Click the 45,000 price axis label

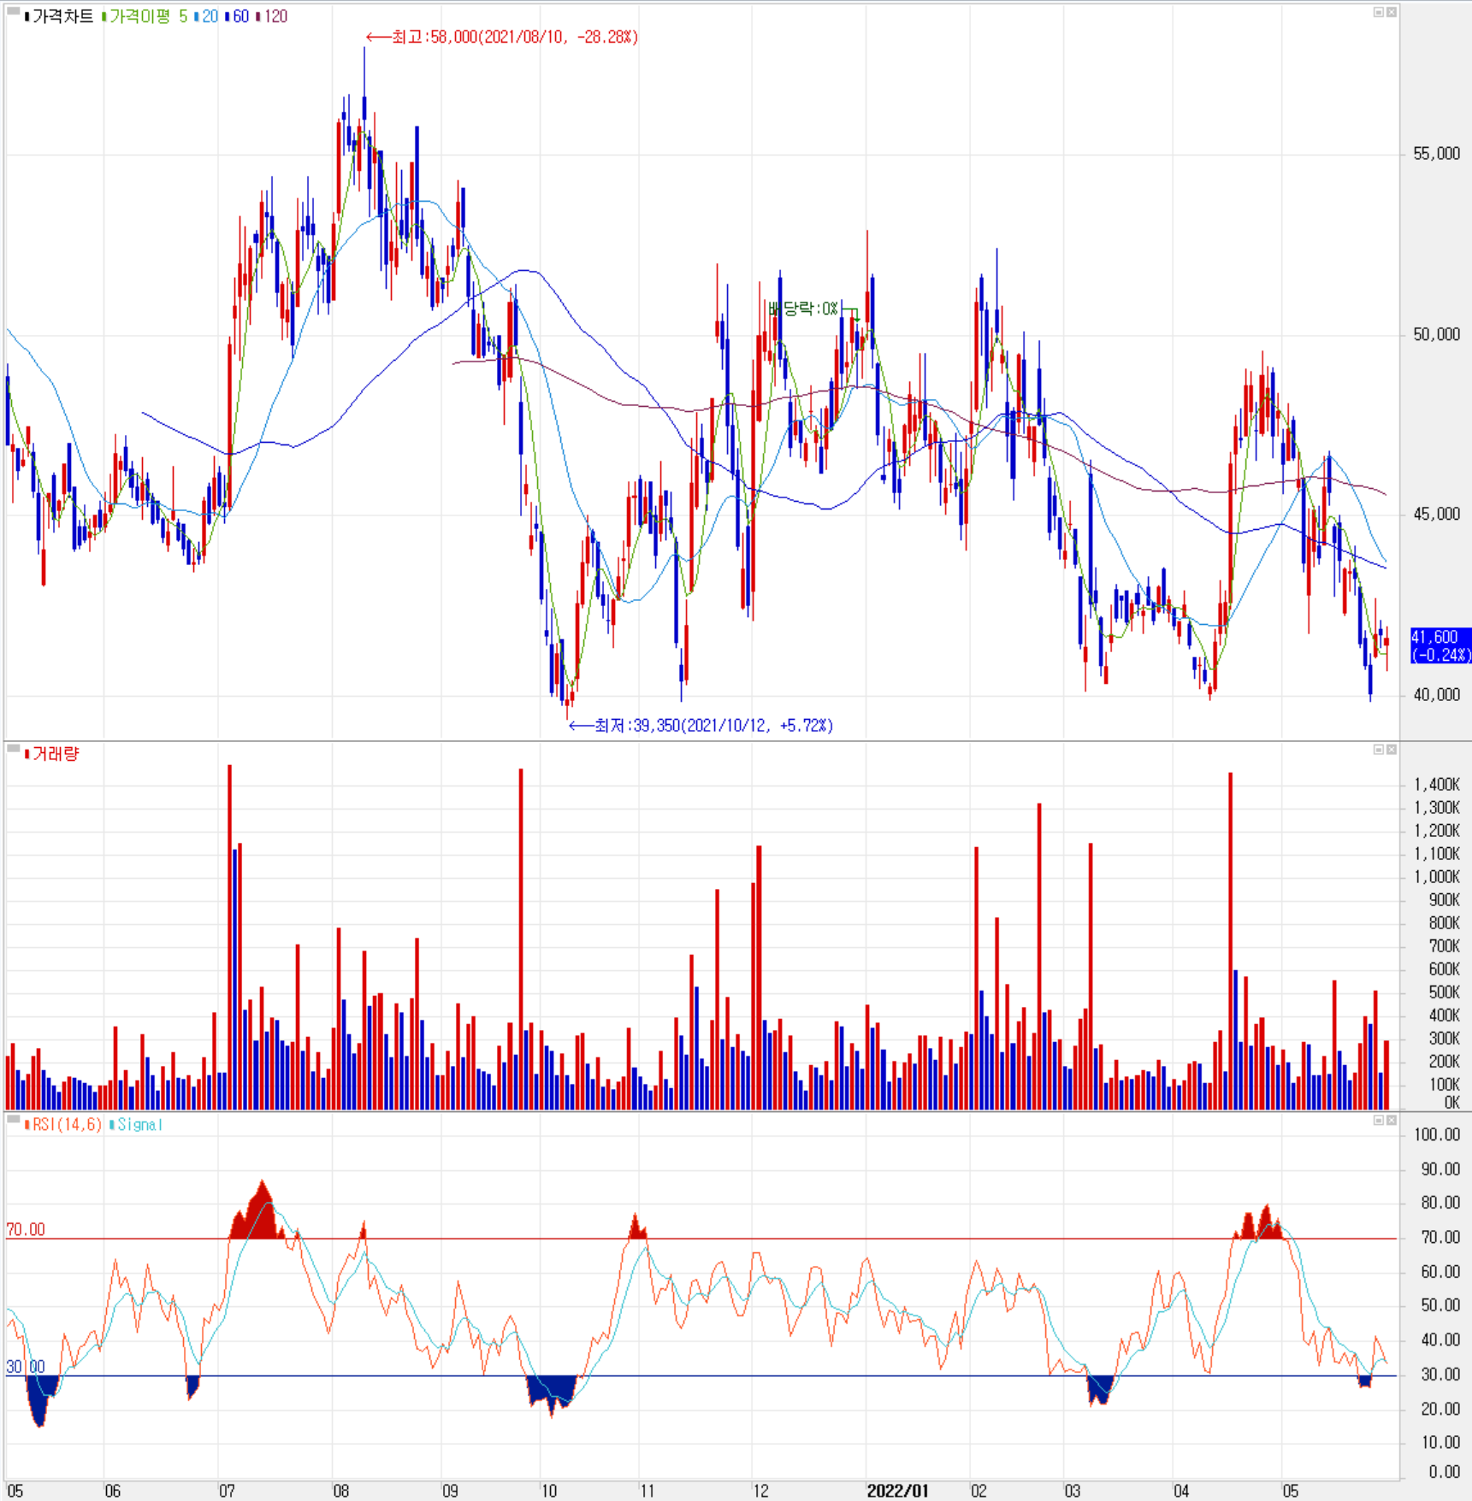tap(1436, 513)
